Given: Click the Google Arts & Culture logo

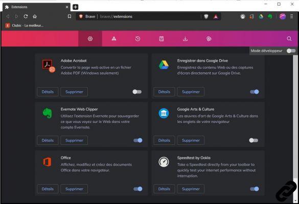Looking at the screenshot, I should 164,113.
